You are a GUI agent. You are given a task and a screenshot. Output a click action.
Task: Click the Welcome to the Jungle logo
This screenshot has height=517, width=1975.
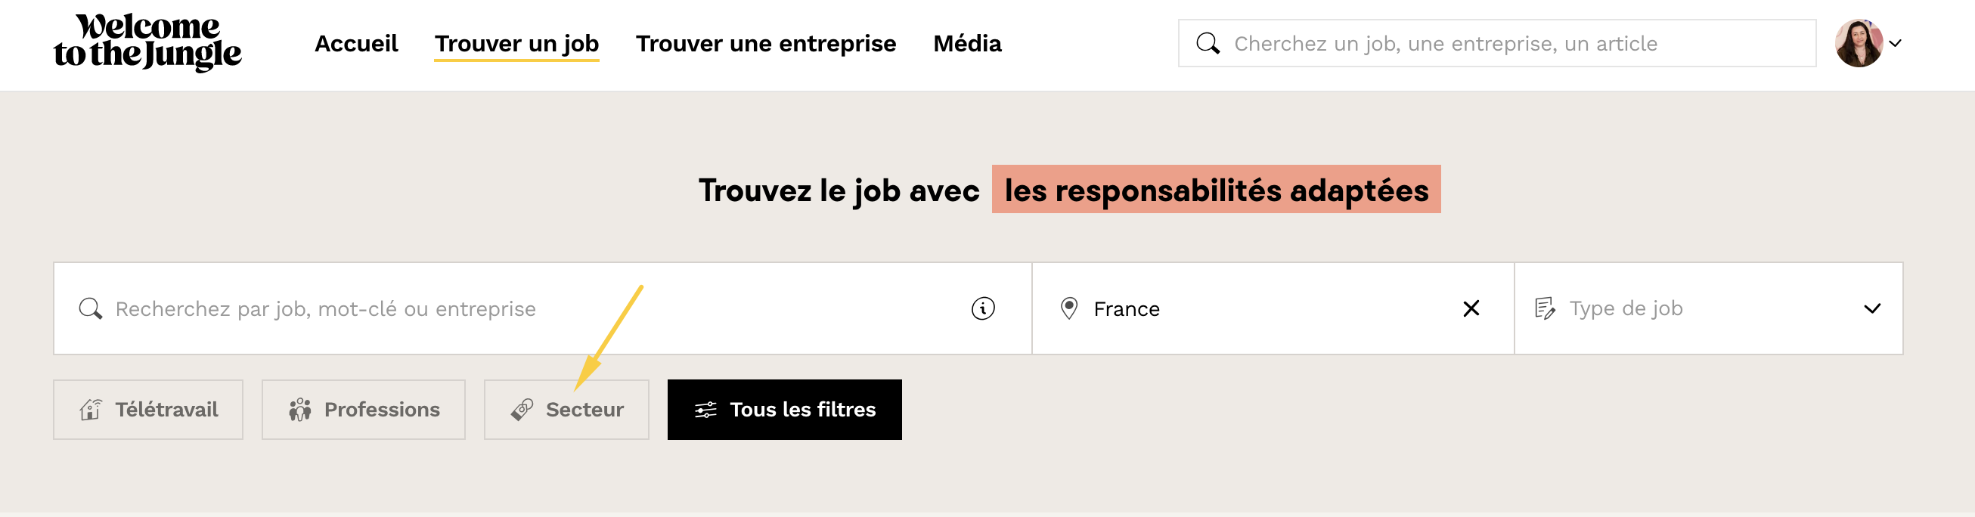tap(147, 43)
